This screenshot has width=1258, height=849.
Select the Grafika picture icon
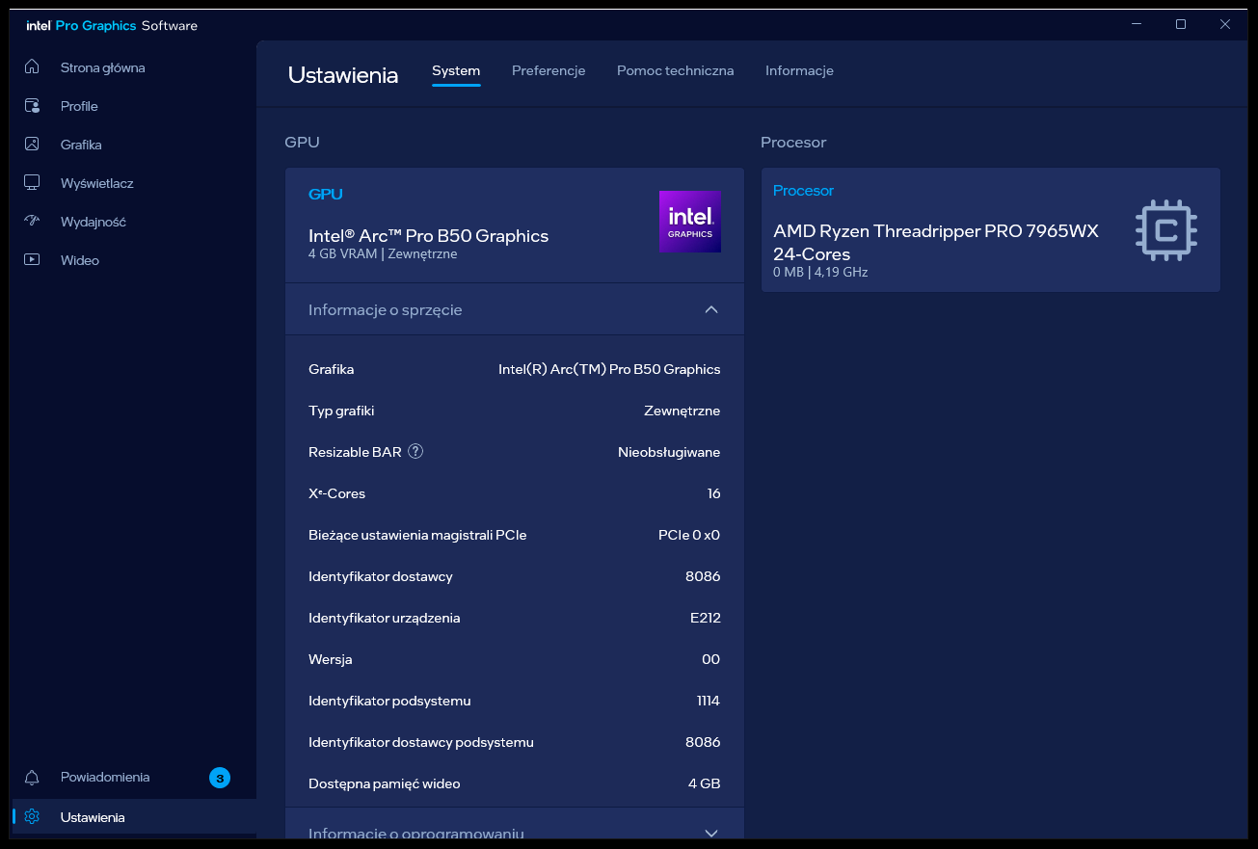coord(32,145)
